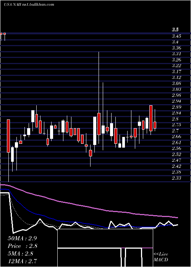The image size is (191, 267).
Task: Click the 3.36 price axis value
Action: coord(176,48)
